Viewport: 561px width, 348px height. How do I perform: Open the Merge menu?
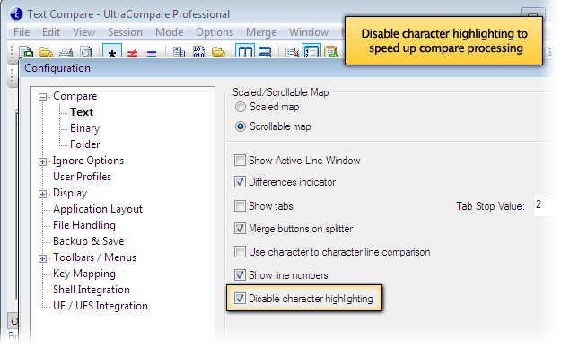click(x=261, y=32)
